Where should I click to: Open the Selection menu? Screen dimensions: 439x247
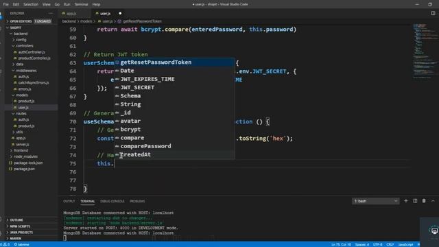click(31, 4)
